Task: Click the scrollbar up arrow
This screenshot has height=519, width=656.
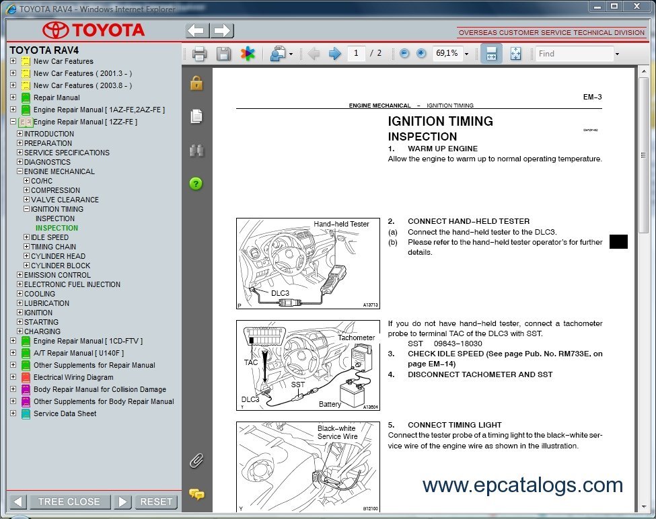Action: 643,71
